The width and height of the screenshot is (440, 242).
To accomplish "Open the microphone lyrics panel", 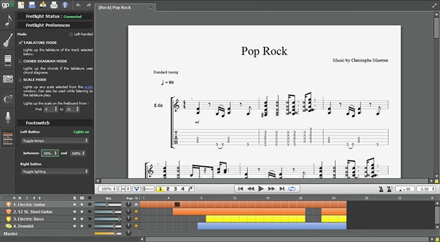I will pyautogui.click(x=8, y=118).
